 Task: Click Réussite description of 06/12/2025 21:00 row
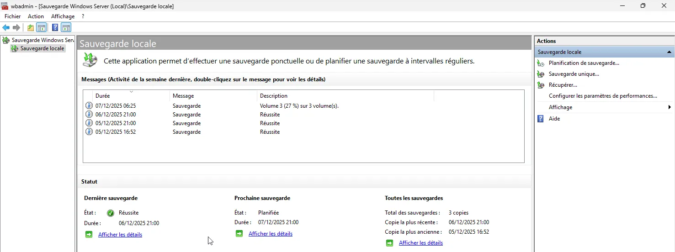270,115
